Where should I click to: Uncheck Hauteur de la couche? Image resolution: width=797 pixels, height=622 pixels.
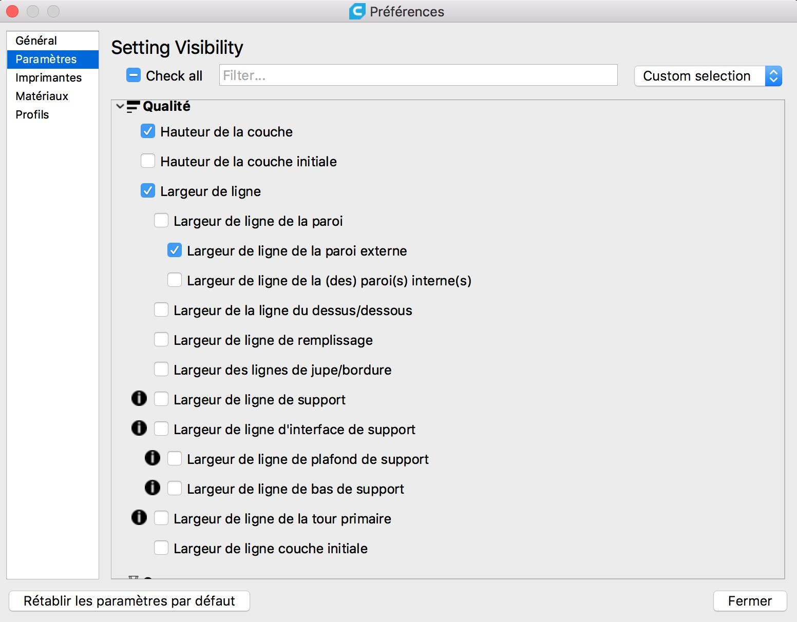coord(148,131)
